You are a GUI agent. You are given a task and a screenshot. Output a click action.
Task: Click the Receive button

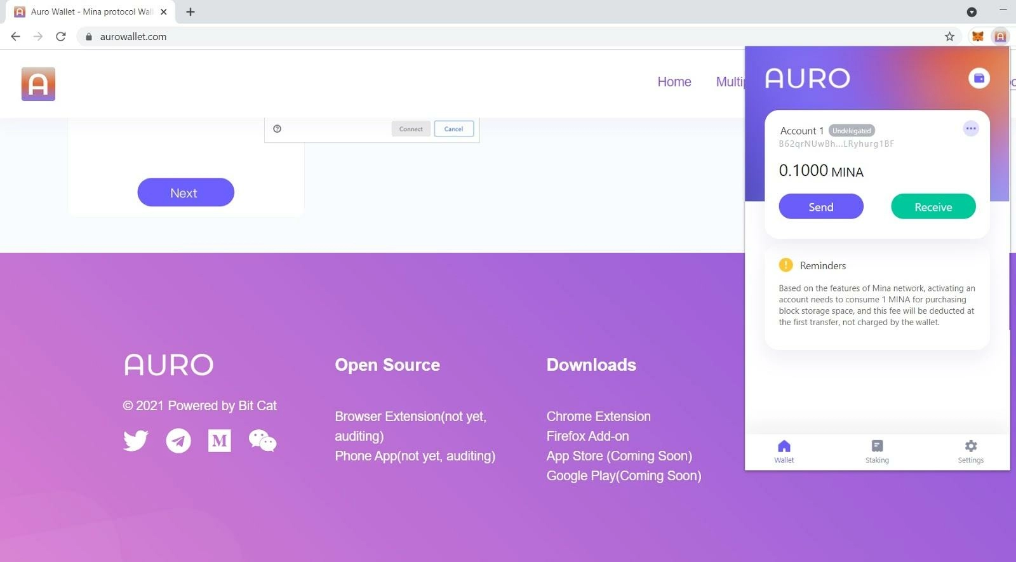point(933,206)
